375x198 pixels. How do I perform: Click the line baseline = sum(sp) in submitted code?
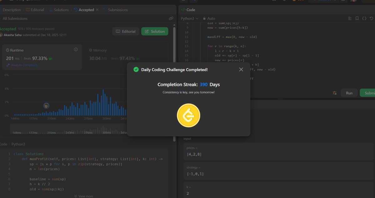(x=48, y=179)
